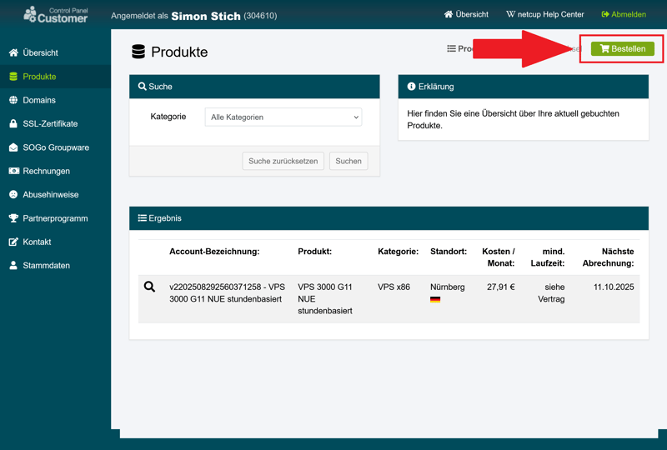Open the Übersicht link in top bar
The height and width of the screenshot is (450, 667).
(x=466, y=14)
